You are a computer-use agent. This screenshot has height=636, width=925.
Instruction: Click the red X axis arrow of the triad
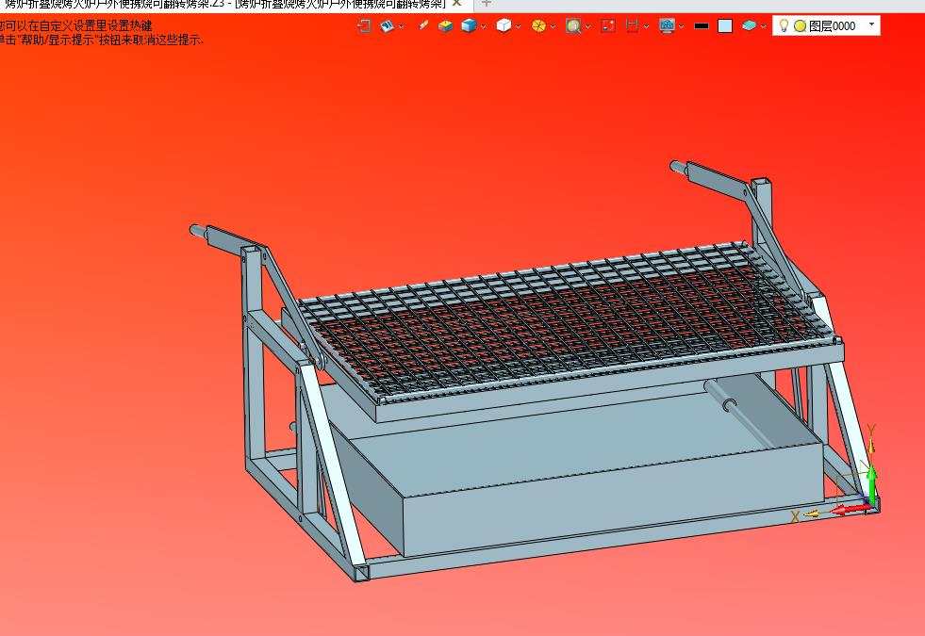pos(851,509)
